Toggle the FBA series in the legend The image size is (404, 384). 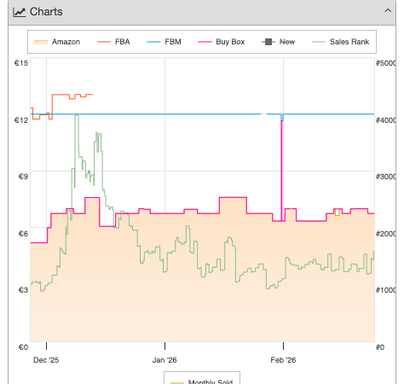(113, 42)
